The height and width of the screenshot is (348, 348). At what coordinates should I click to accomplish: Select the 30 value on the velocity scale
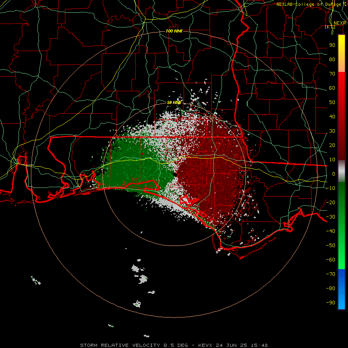pyautogui.click(x=332, y=131)
